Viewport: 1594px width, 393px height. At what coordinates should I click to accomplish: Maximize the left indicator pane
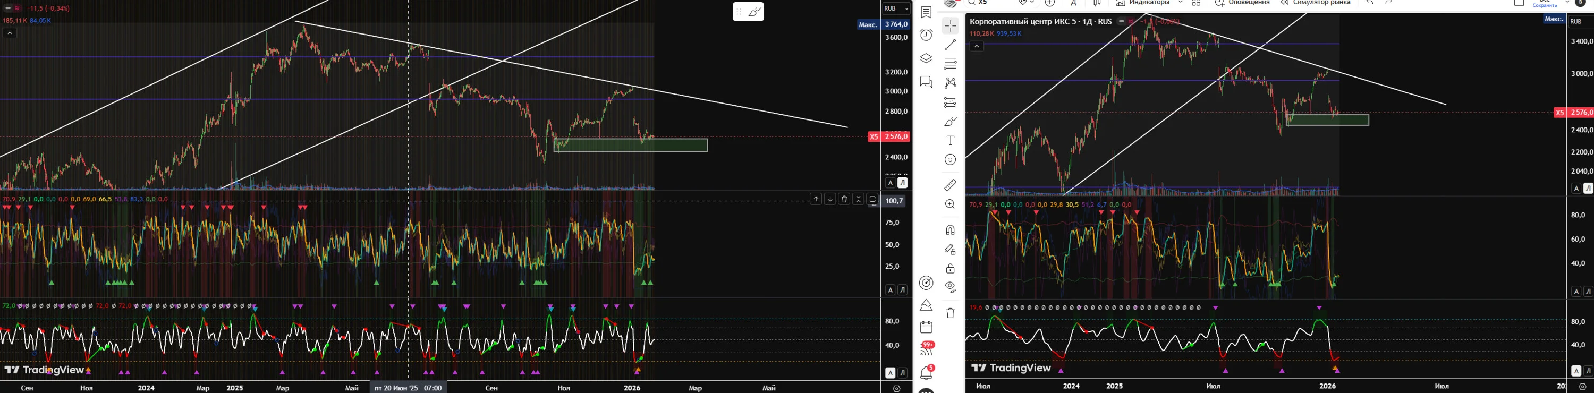(872, 199)
